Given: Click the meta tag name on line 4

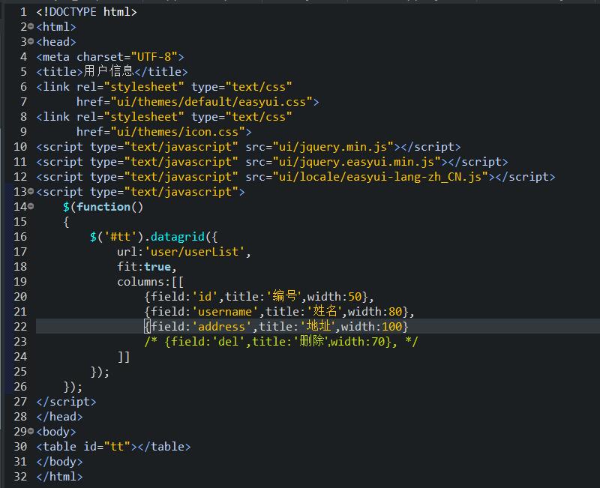Looking at the screenshot, I should coord(56,57).
